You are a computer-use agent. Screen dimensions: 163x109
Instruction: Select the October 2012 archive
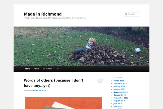click(x=120, y=95)
